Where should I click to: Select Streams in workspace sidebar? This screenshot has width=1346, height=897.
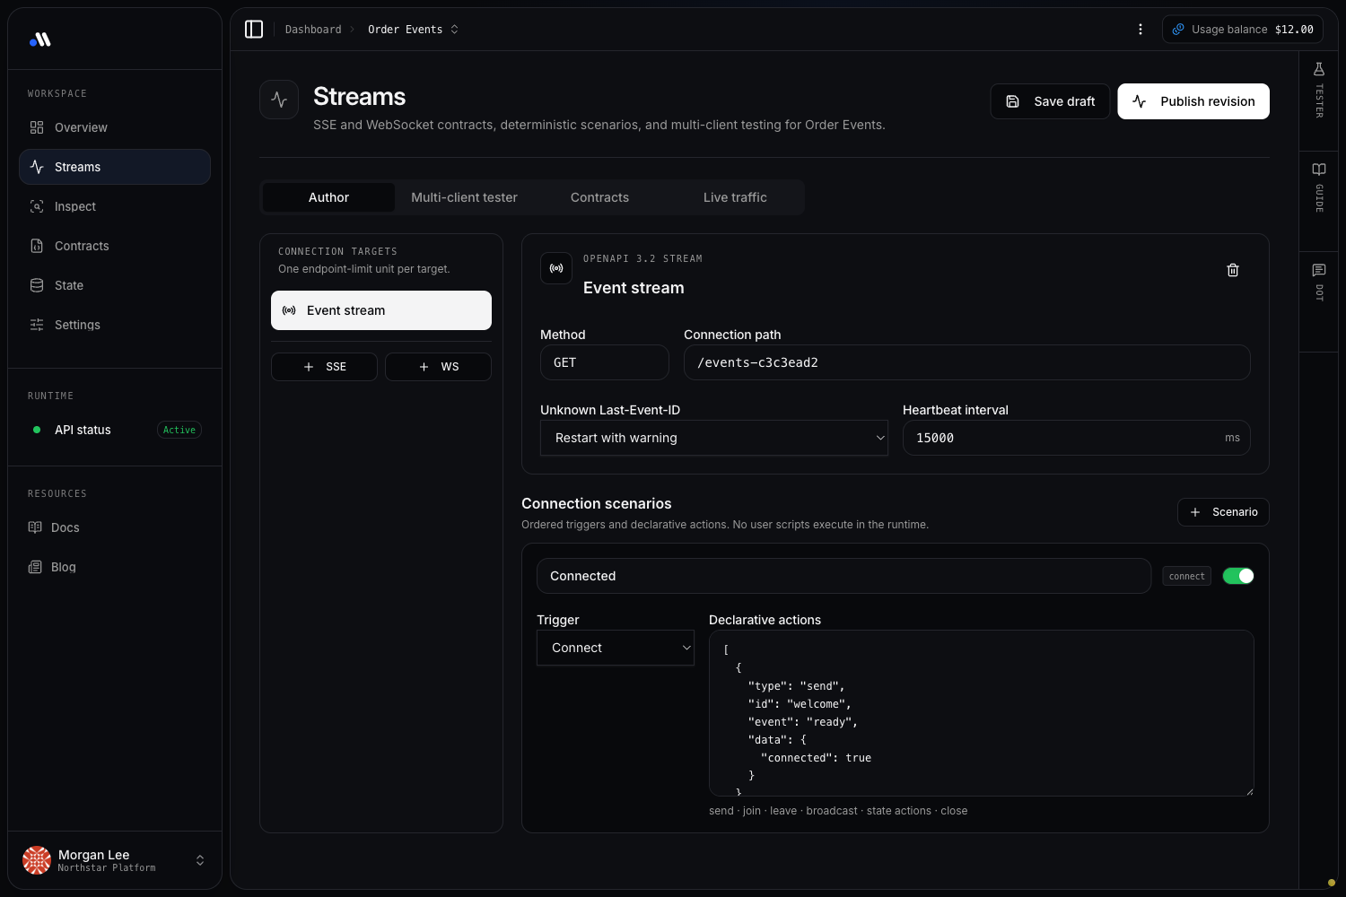tap(115, 167)
